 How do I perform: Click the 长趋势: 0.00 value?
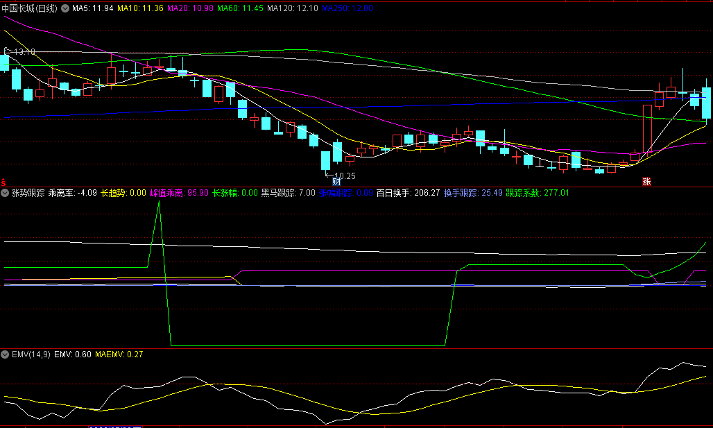click(123, 193)
